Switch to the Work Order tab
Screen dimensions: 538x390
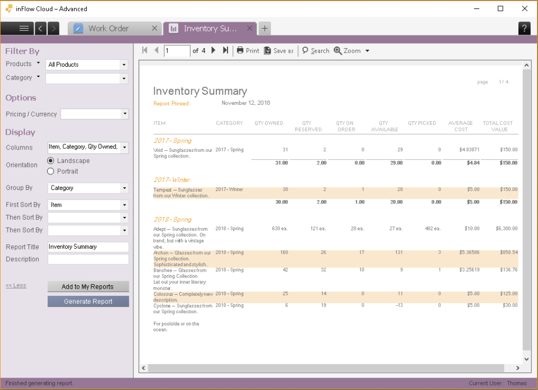108,28
